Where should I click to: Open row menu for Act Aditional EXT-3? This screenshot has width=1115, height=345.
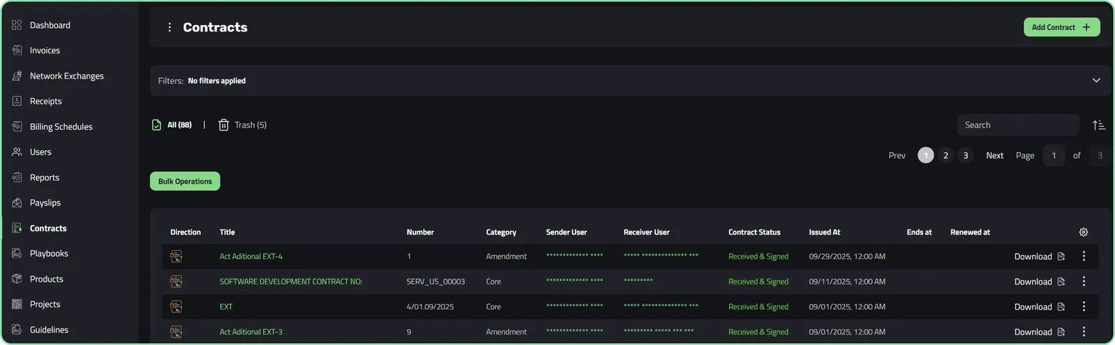[1084, 332]
